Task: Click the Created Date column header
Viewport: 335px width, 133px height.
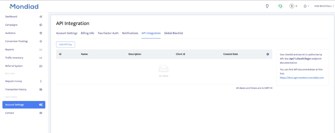Action: [x=230, y=54]
